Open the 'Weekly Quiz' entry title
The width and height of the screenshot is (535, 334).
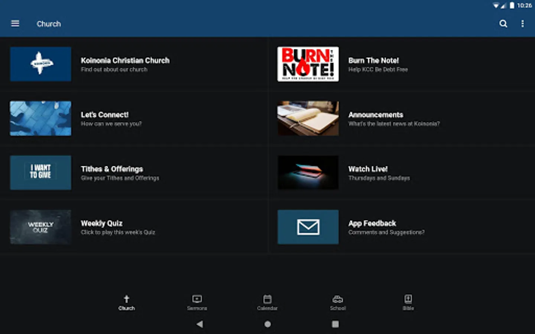(101, 223)
